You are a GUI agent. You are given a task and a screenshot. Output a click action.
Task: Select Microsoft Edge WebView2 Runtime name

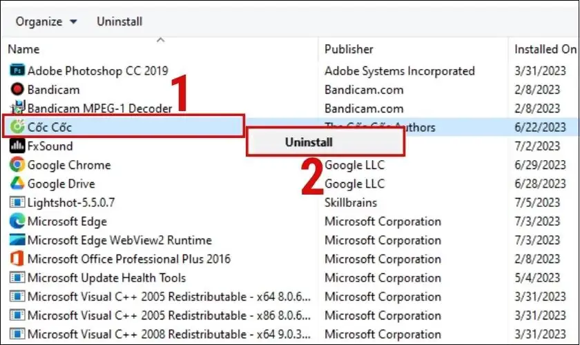tap(120, 240)
